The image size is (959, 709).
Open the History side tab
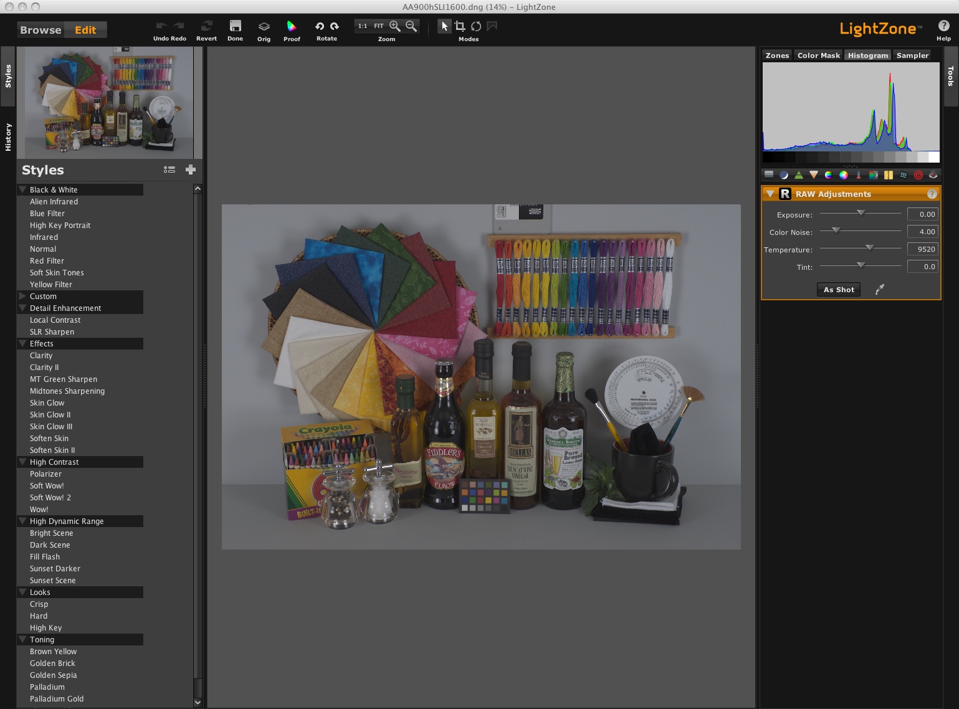(x=8, y=137)
